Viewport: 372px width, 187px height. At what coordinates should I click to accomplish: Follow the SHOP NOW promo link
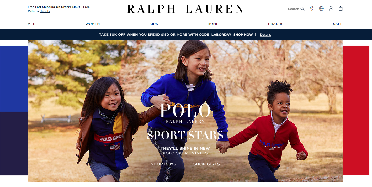click(243, 35)
